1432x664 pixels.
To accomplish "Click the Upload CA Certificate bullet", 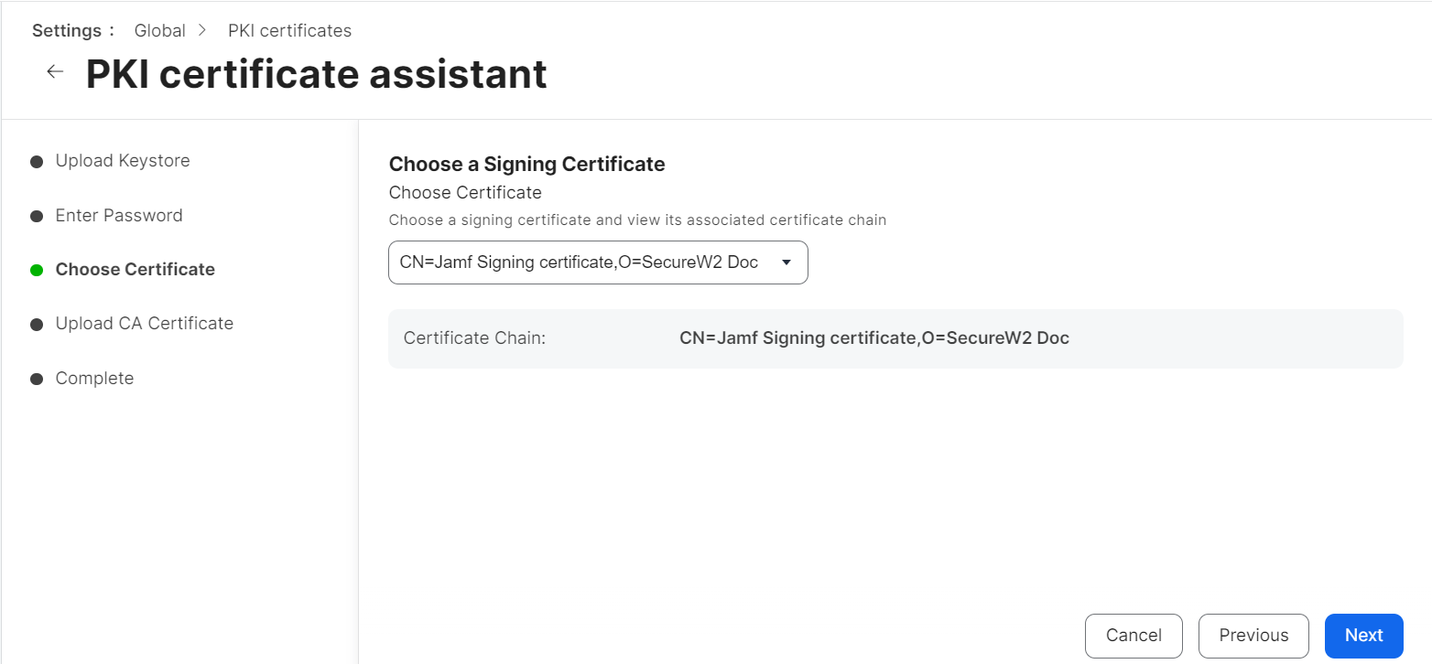I will point(37,325).
